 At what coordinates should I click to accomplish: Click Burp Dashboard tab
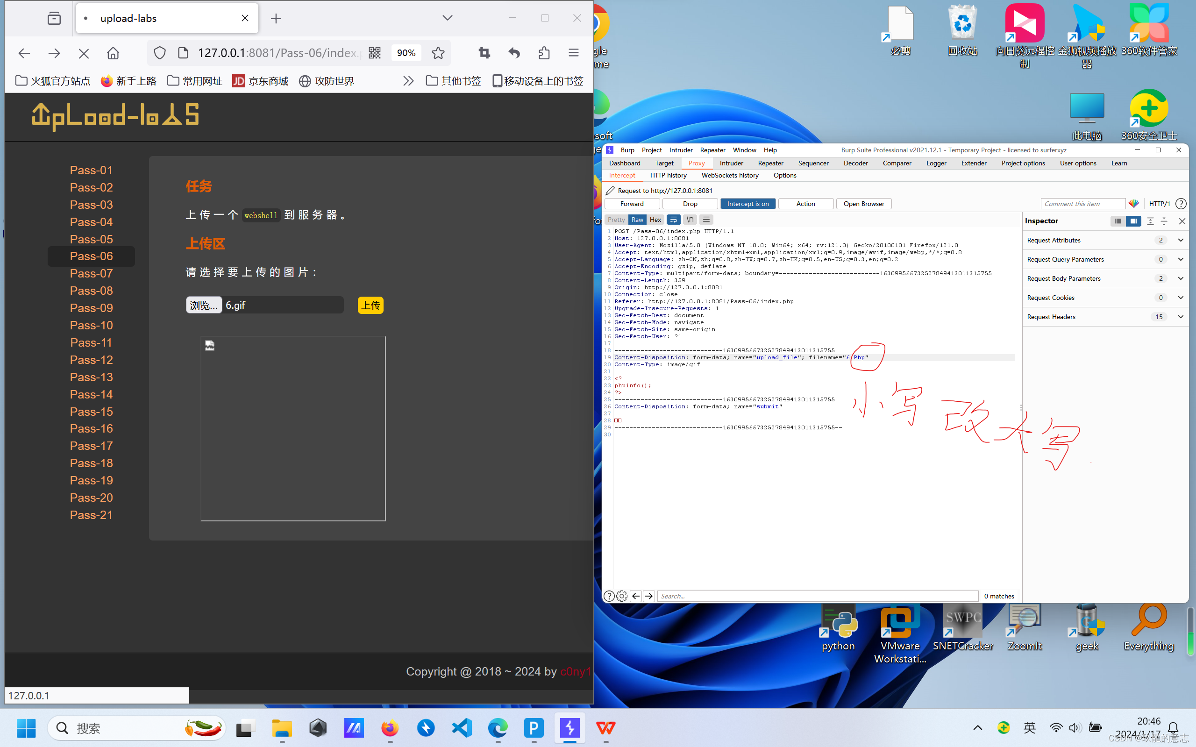[625, 163]
